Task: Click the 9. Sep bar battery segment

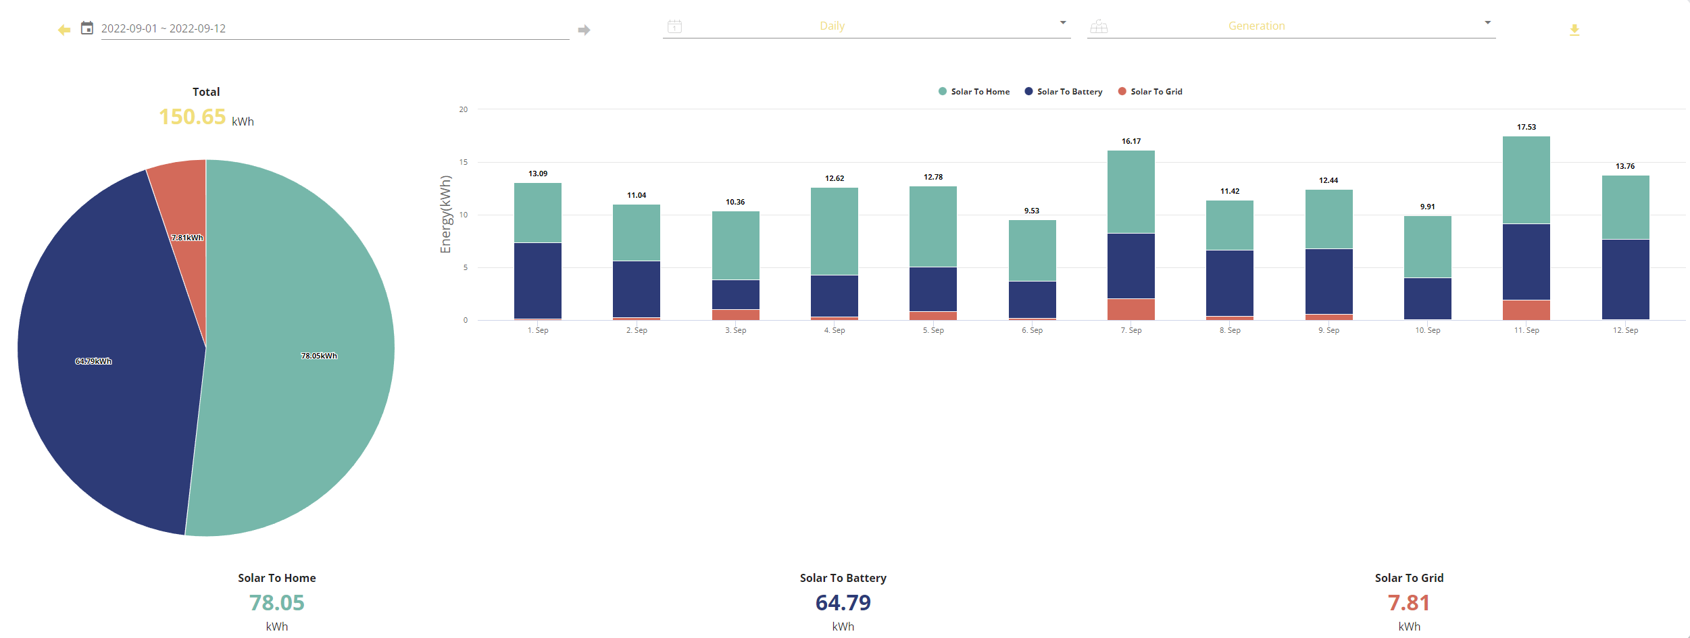Action: [x=1329, y=282]
